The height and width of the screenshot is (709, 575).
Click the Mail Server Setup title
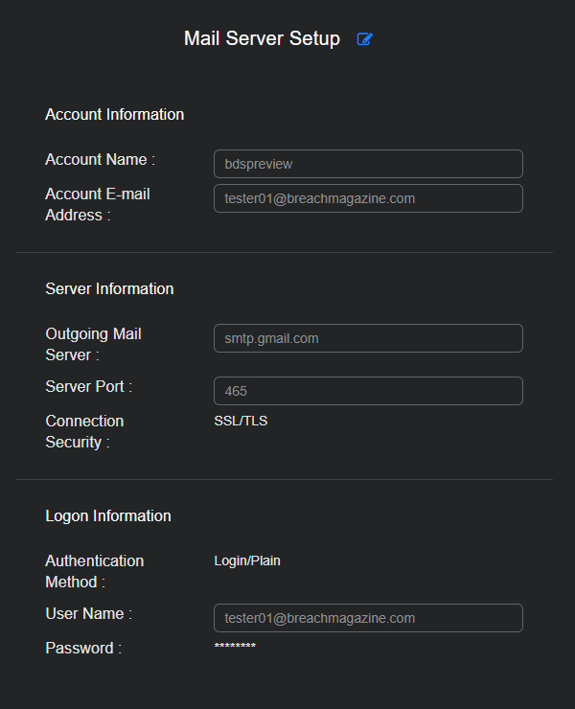tap(262, 39)
